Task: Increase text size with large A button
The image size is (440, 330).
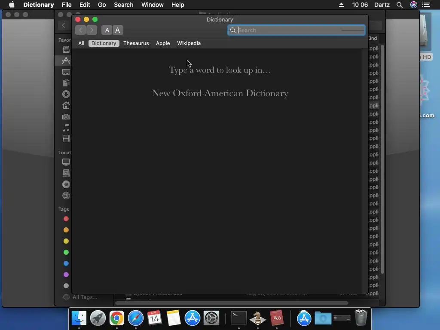Action: [x=118, y=30]
